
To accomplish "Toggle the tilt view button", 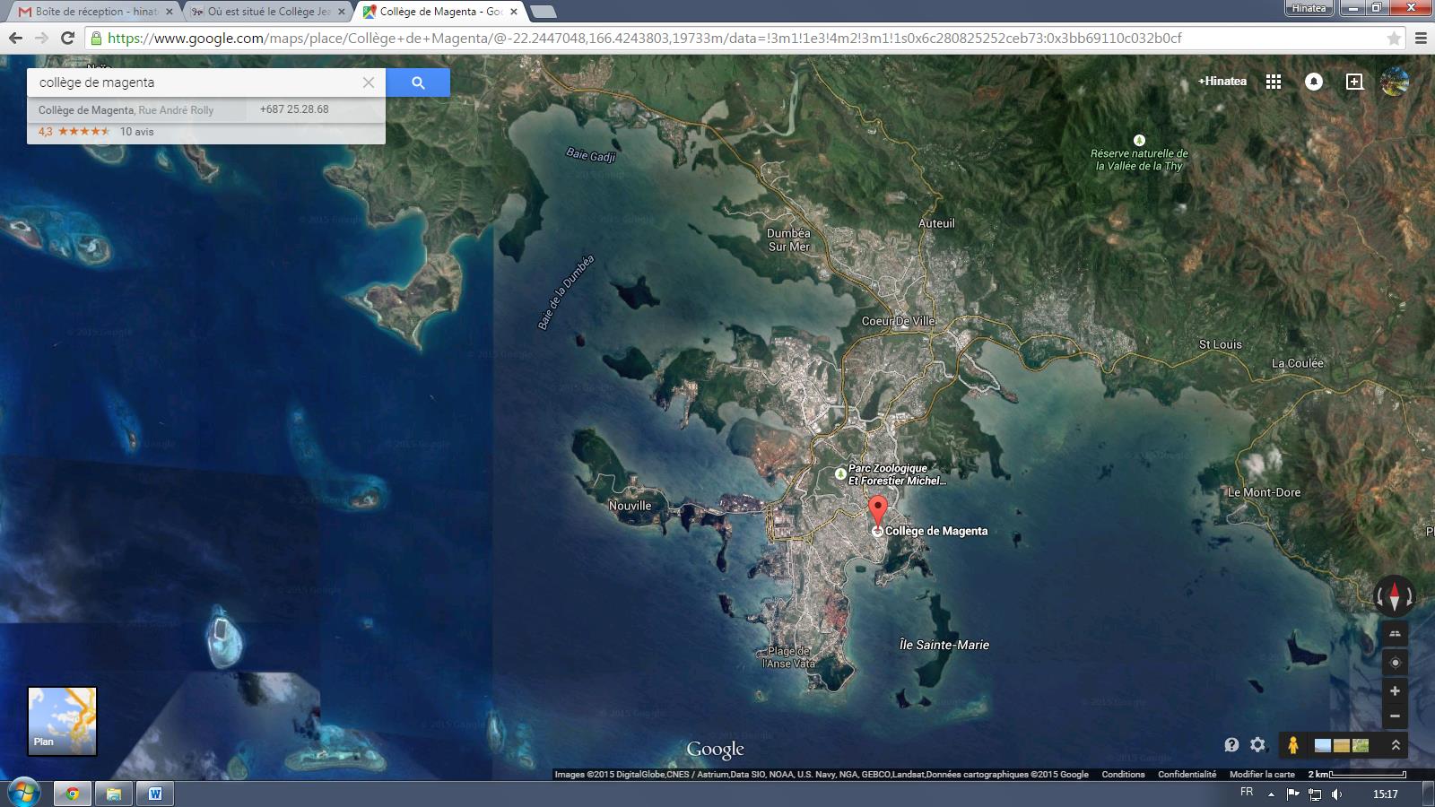I will (1394, 633).
